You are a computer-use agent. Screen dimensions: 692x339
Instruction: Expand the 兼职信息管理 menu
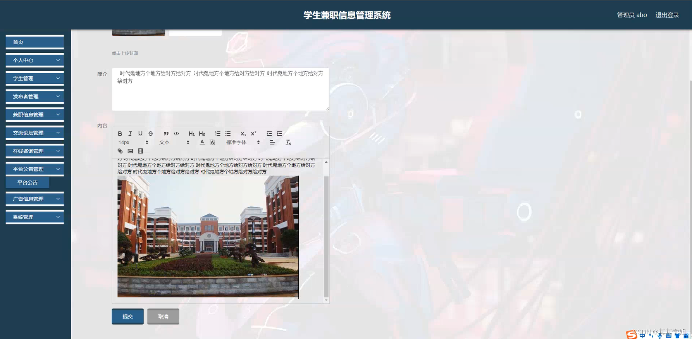[34, 115]
